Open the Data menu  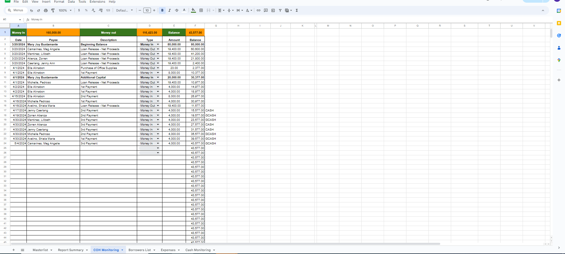(x=71, y=2)
